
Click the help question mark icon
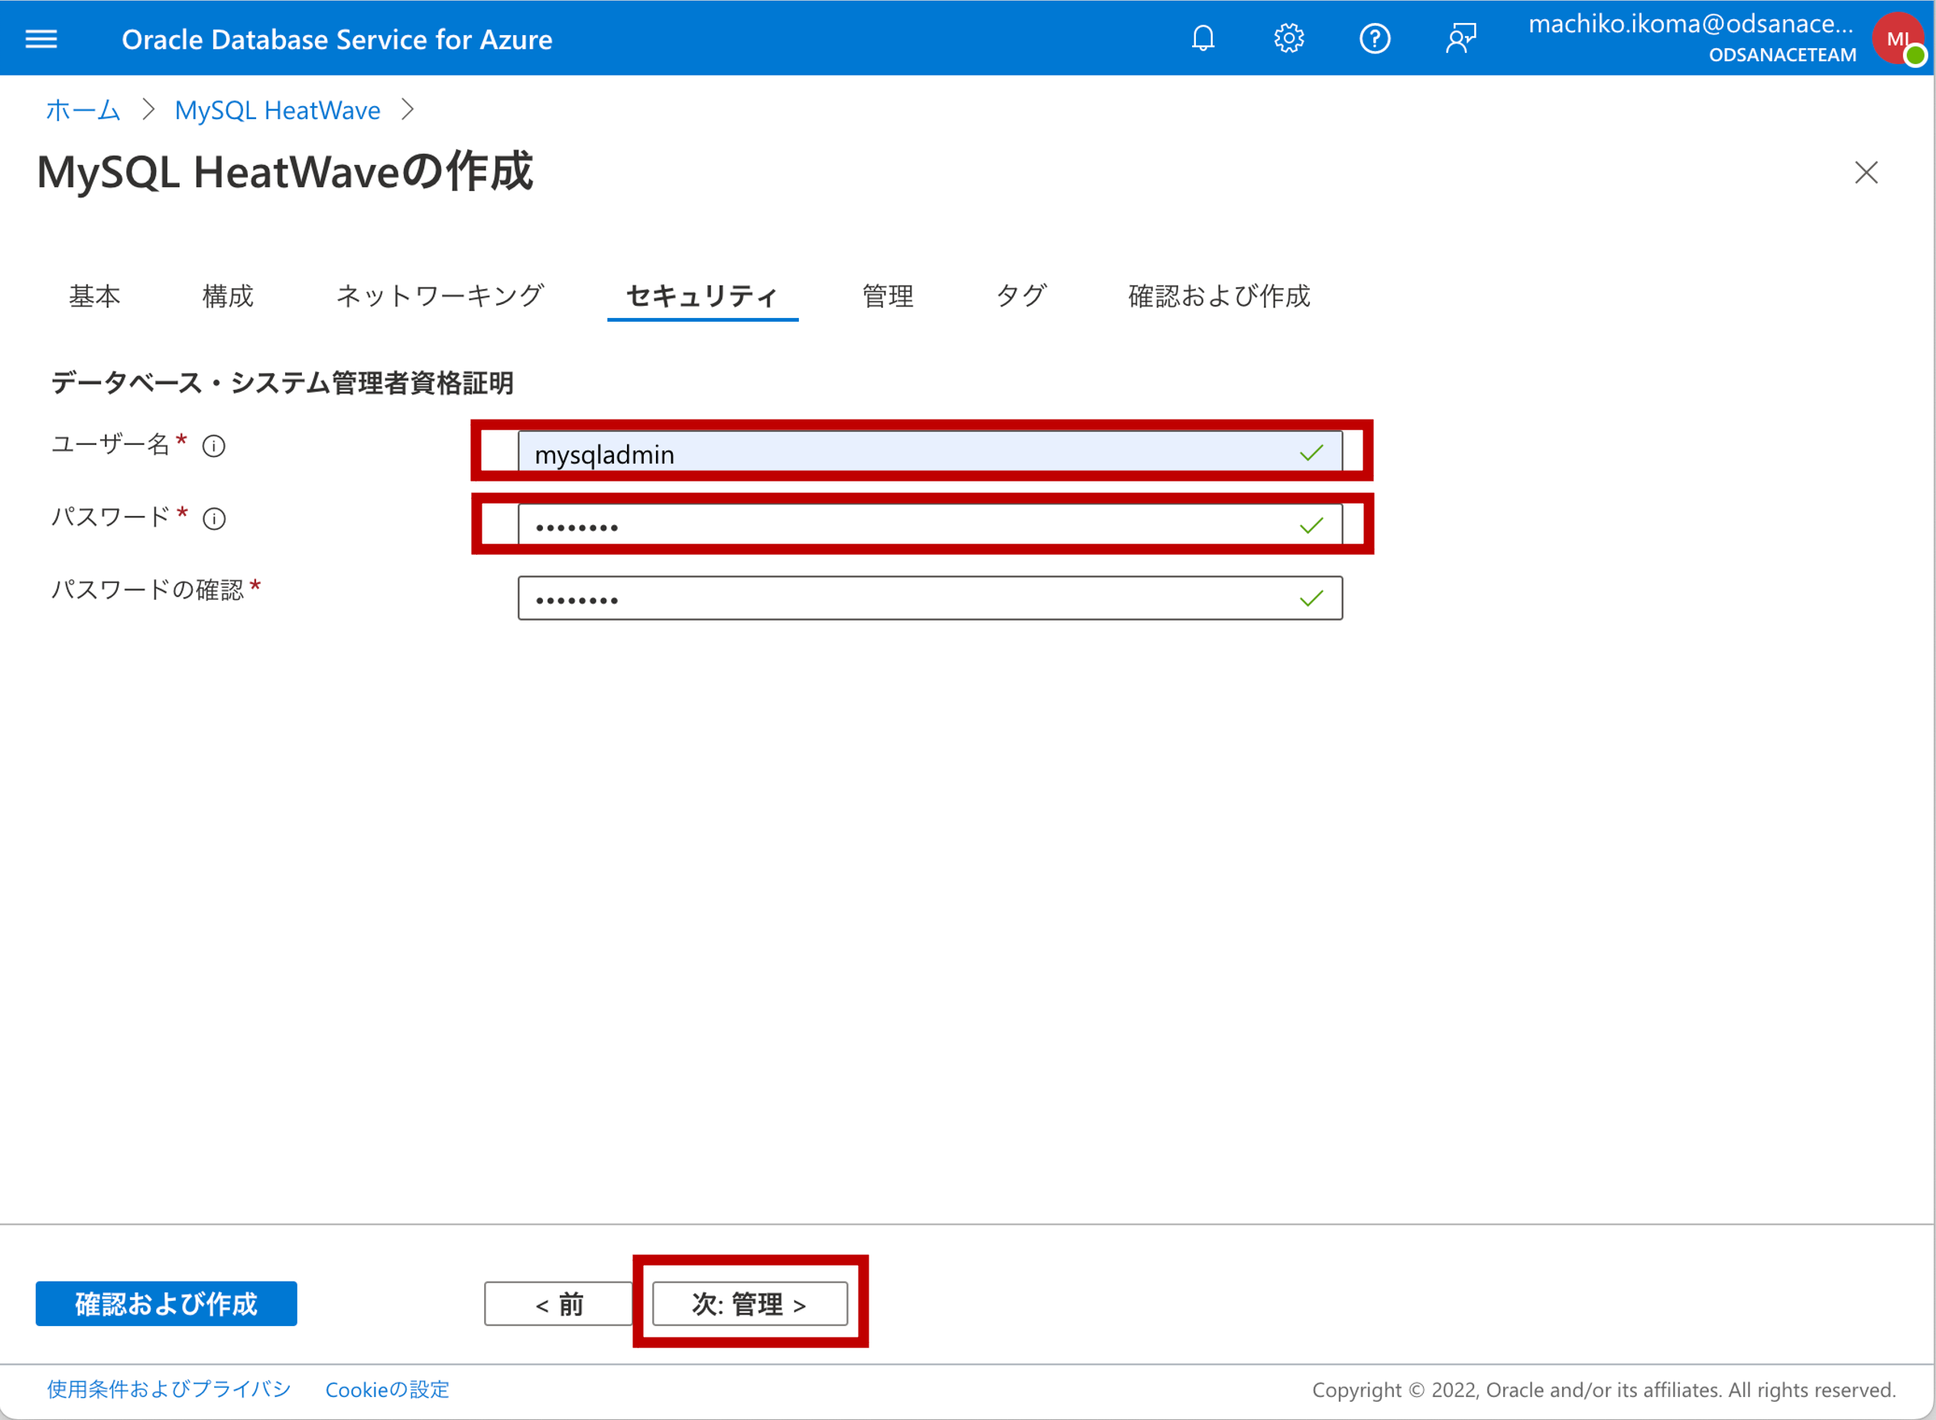[x=1374, y=39]
